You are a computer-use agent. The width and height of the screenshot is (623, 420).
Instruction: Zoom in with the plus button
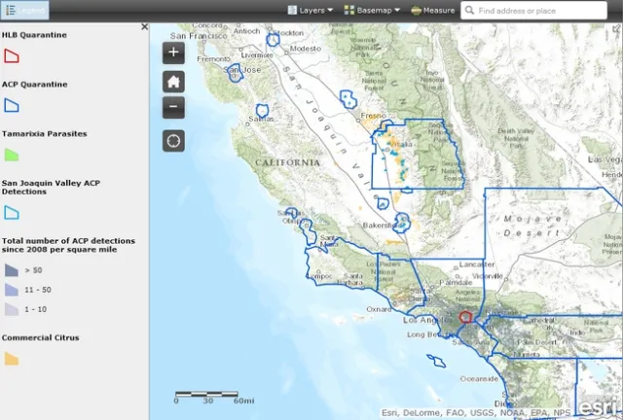pos(173,52)
